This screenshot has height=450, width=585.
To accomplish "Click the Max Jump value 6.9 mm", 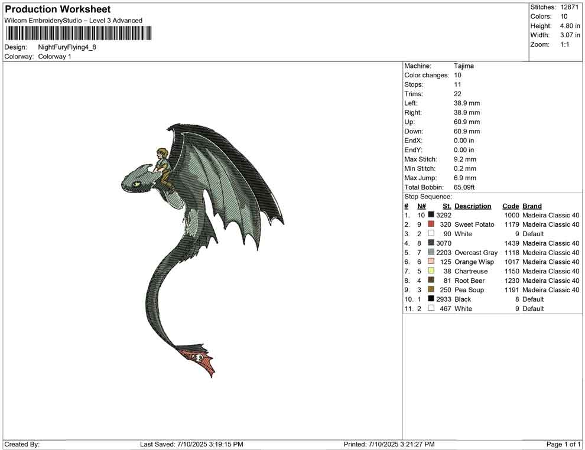I will 465,178.
